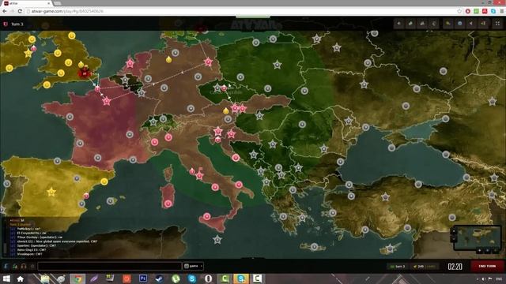The height and width of the screenshot is (284, 506).
Task: Click the first icon left of chat input
Action: (x=6, y=267)
